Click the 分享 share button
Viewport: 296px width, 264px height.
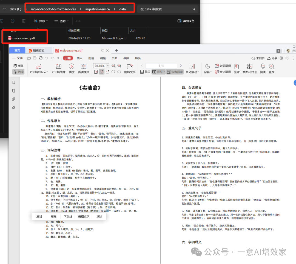[x=272, y=58]
